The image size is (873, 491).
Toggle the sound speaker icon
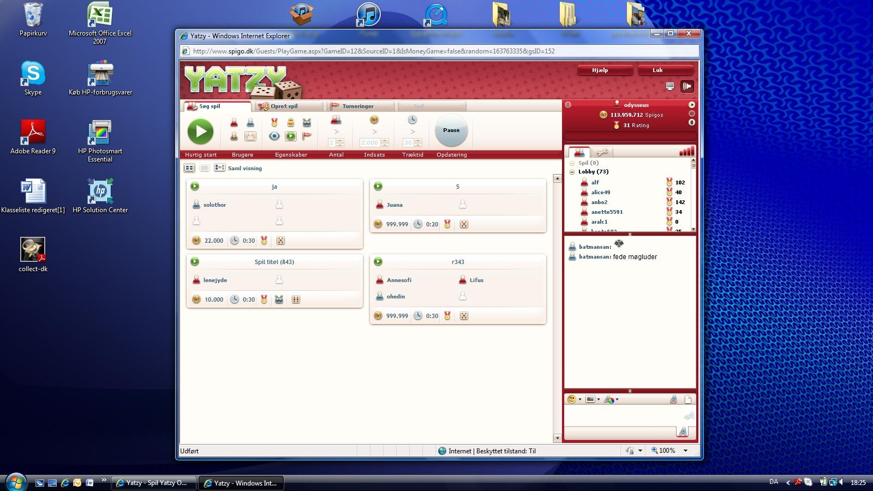(x=687, y=86)
